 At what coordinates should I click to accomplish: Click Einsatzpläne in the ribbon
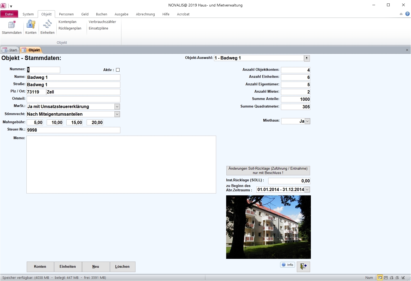tap(98, 28)
